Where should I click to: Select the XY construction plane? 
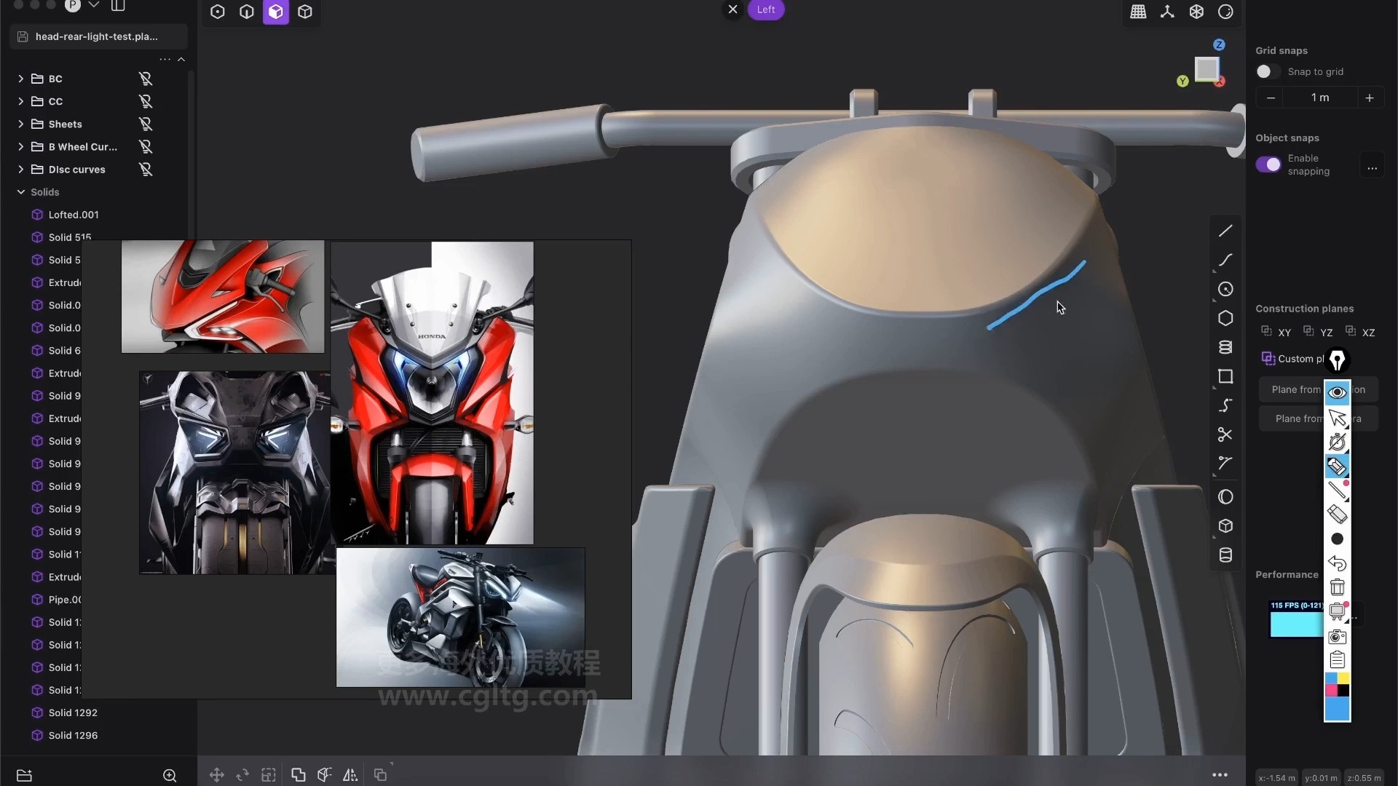(1276, 332)
